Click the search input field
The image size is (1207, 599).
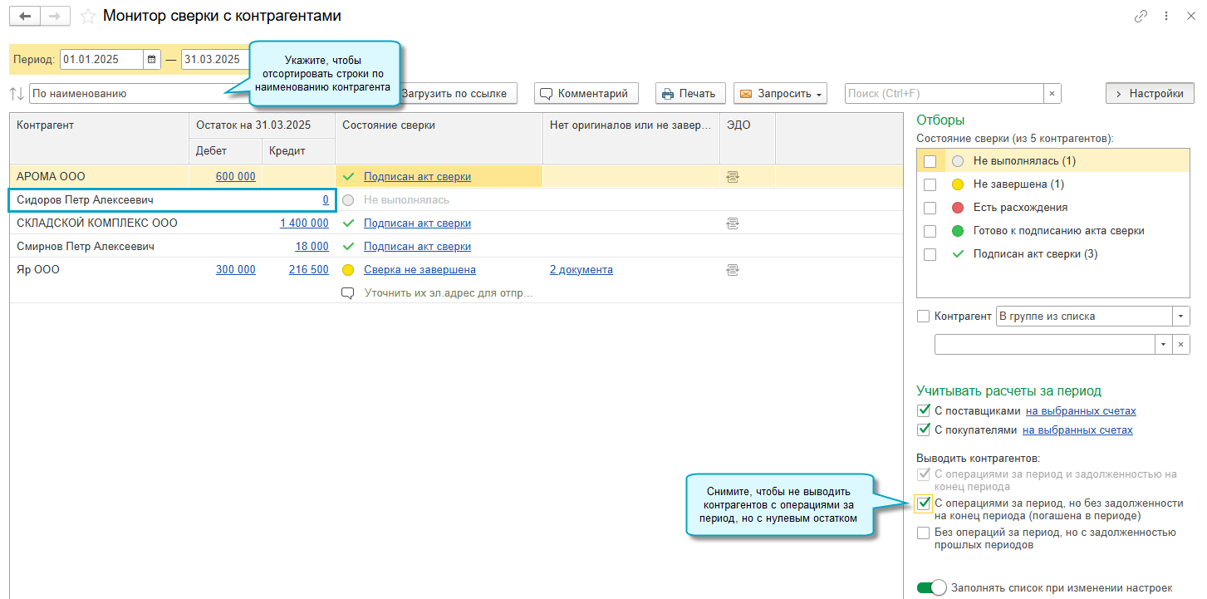point(943,94)
